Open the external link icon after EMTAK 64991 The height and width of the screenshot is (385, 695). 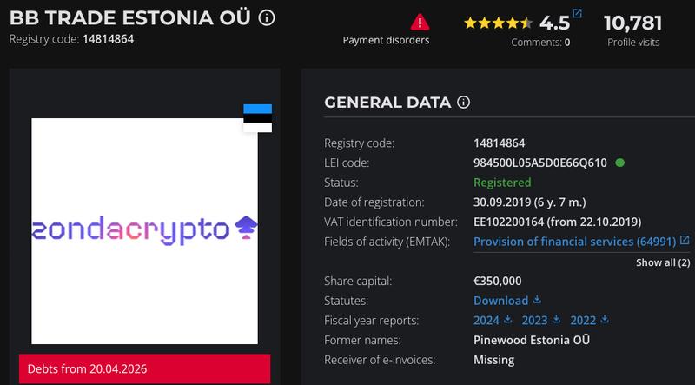685,240
